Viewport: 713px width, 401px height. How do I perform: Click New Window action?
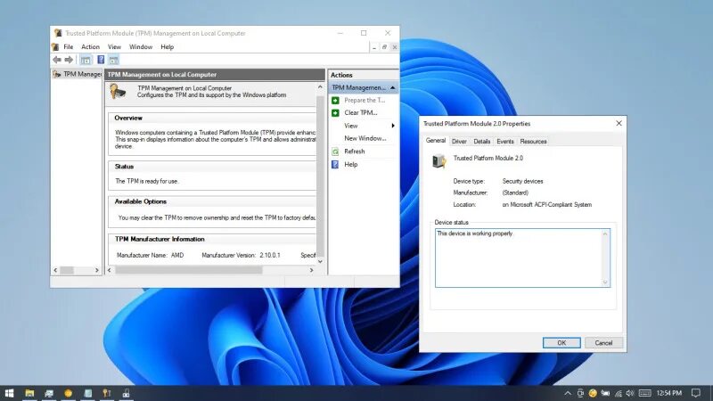(365, 138)
